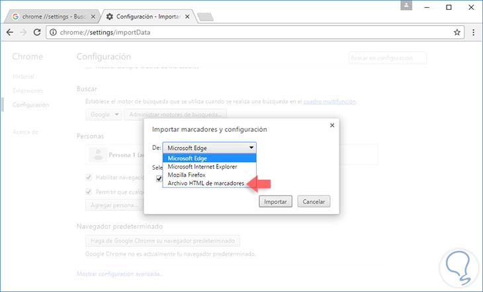
Task: Open a new tab button
Action: [x=206, y=17]
